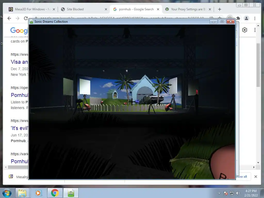264x198 pixels.
Task: Open the volume speaker icon
Action: click(238, 193)
